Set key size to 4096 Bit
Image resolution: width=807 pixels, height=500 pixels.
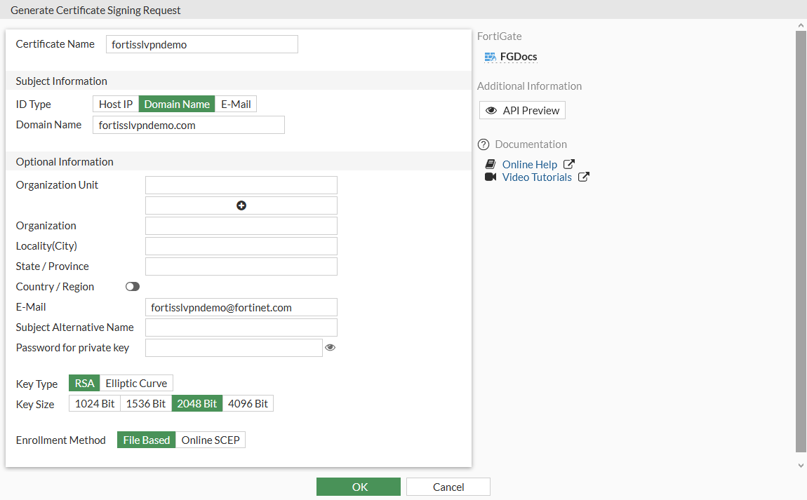(x=248, y=404)
